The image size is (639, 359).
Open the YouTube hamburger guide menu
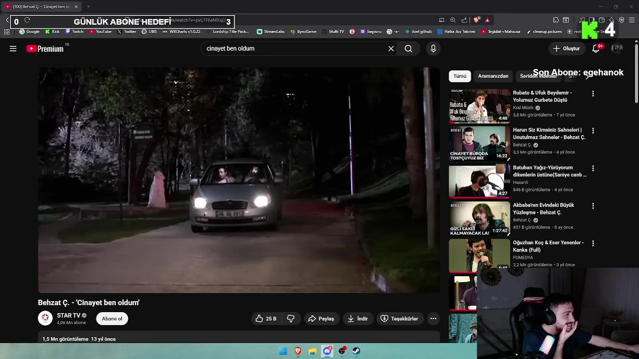[x=13, y=48]
